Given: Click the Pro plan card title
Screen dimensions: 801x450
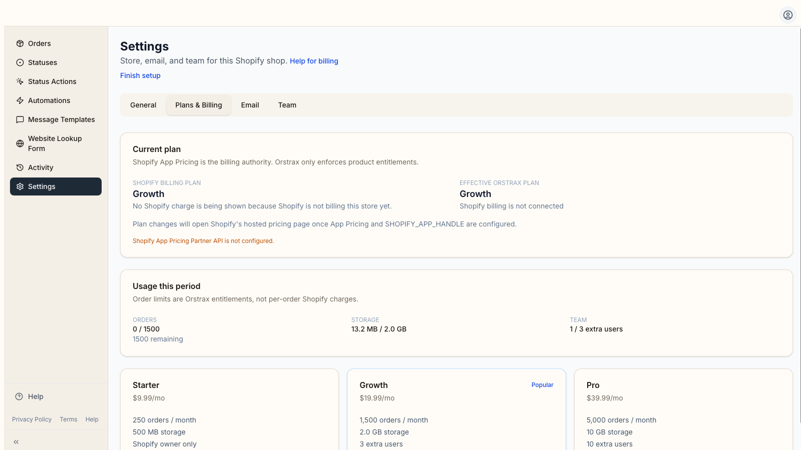Looking at the screenshot, I should pyautogui.click(x=593, y=385).
